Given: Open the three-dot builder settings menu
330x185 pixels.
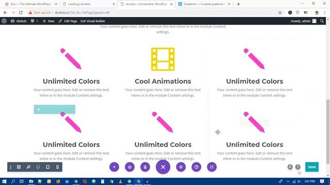Looking at the screenshot, I should pos(10,167).
